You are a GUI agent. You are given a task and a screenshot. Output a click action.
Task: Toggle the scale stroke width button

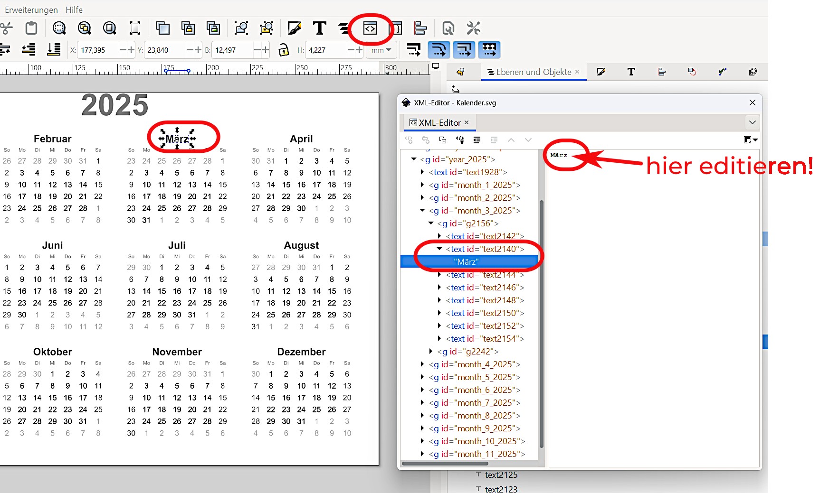pos(413,50)
